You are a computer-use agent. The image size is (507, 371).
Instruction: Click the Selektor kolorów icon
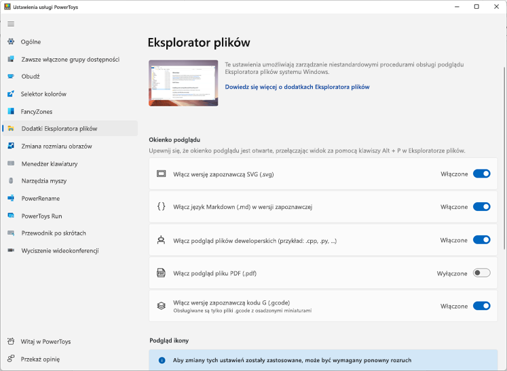(x=11, y=94)
